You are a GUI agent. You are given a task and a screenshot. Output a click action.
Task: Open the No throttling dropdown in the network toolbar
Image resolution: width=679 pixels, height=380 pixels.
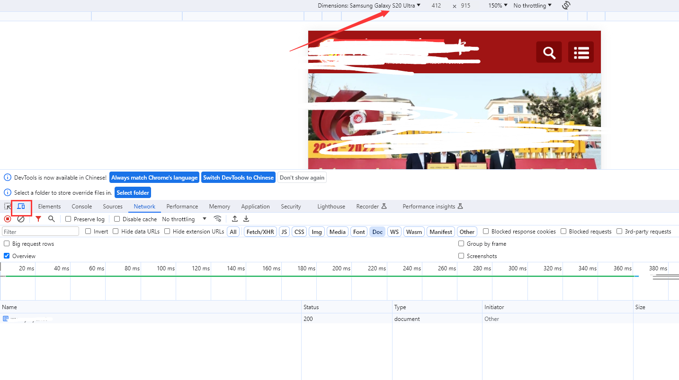point(184,219)
